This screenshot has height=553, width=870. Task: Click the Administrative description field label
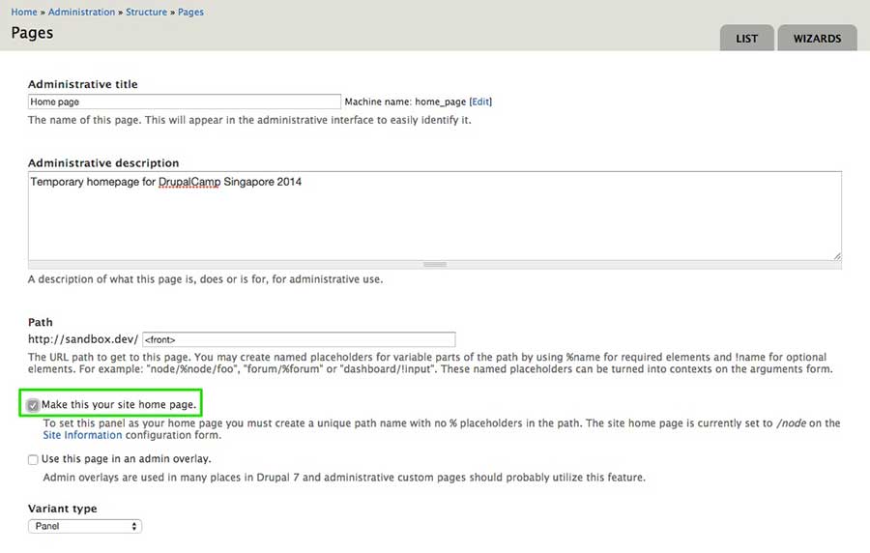103,163
